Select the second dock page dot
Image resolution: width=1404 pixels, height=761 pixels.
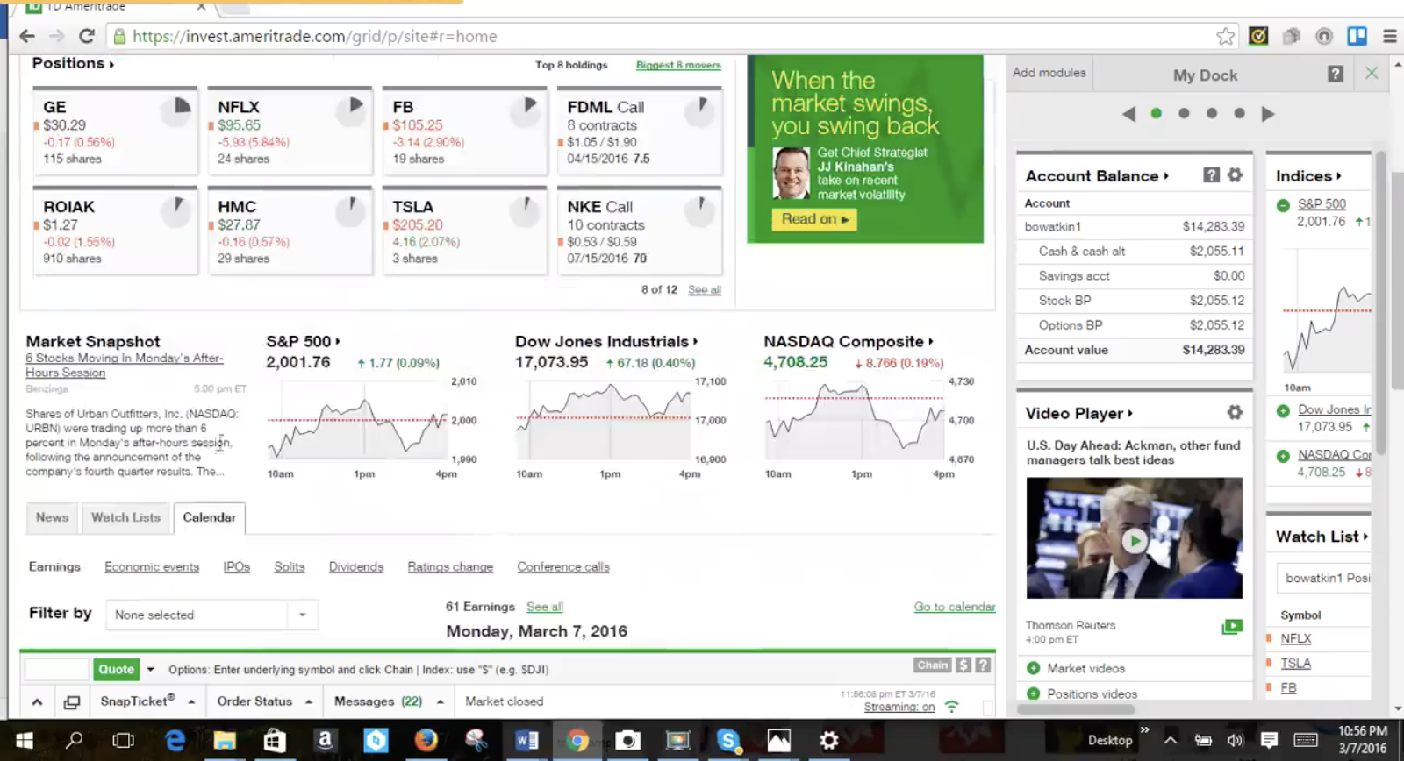[x=1184, y=113]
